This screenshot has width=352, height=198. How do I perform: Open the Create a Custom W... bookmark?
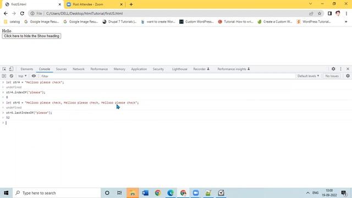pos(275,22)
